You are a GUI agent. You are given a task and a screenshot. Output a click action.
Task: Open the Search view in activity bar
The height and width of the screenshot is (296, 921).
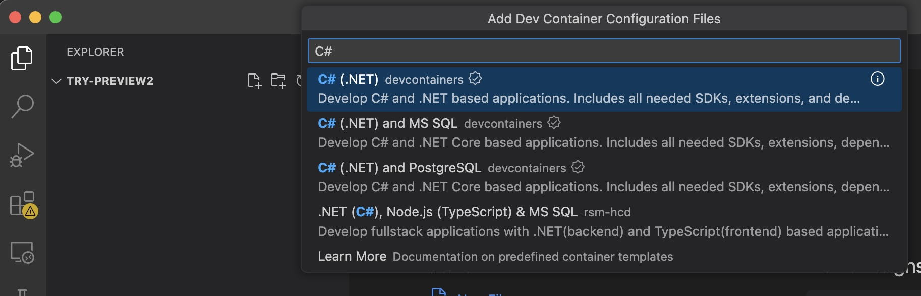(x=22, y=106)
